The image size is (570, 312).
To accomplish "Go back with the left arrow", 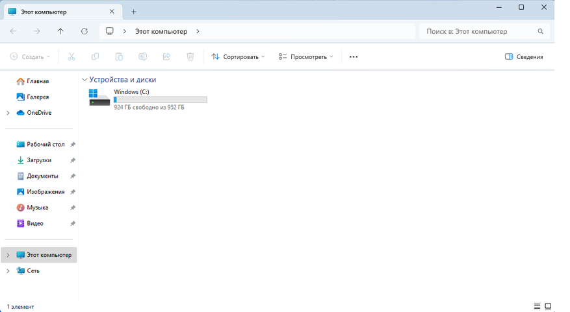I will point(13,31).
